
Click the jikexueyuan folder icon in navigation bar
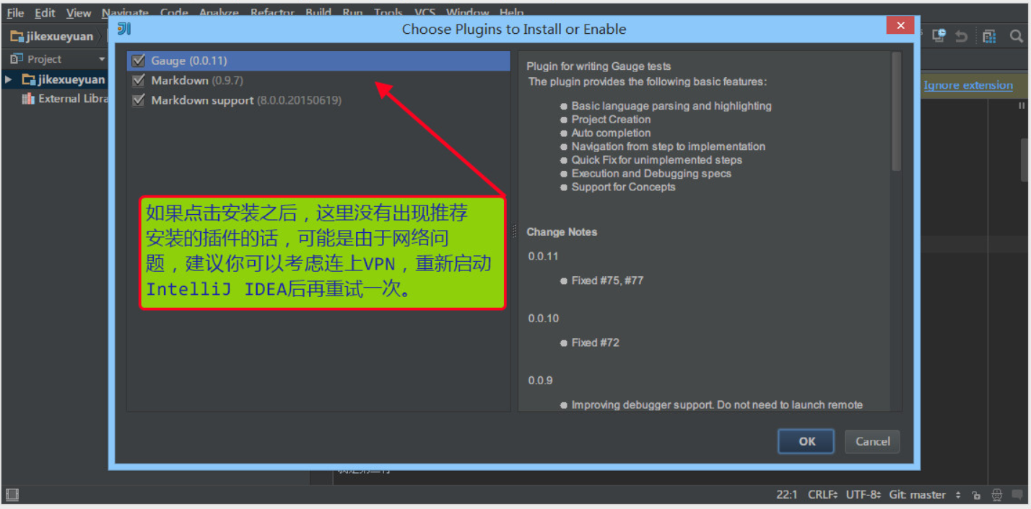[x=17, y=35]
